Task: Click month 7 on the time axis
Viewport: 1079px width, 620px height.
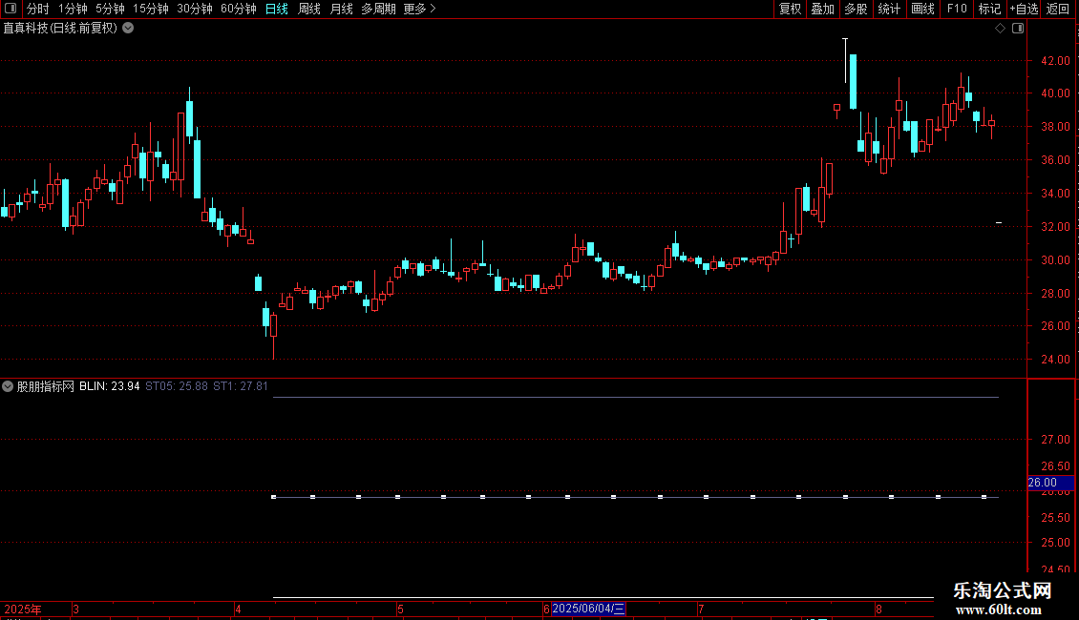Action: pyautogui.click(x=701, y=609)
